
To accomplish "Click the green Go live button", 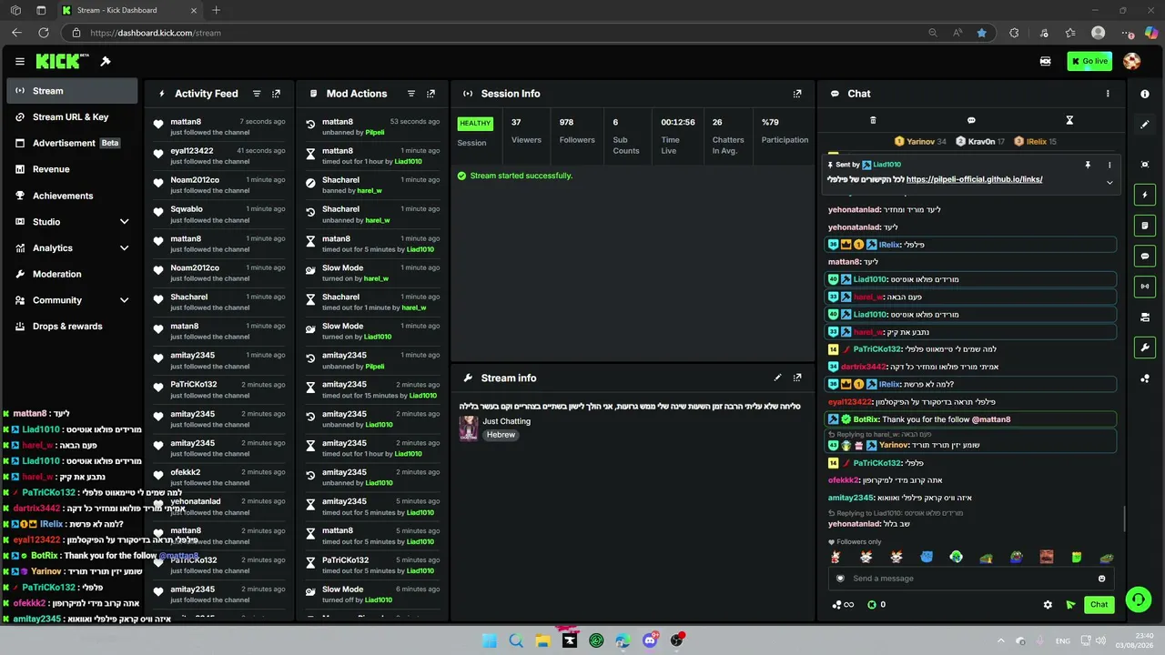I will (1089, 62).
